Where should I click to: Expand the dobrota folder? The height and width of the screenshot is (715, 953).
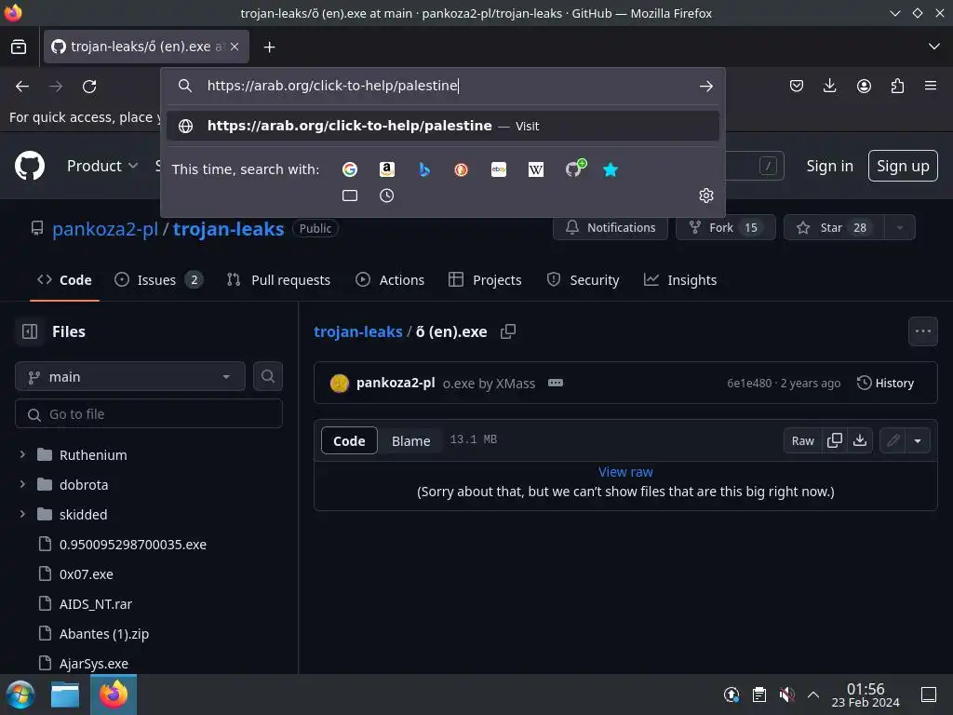click(22, 484)
